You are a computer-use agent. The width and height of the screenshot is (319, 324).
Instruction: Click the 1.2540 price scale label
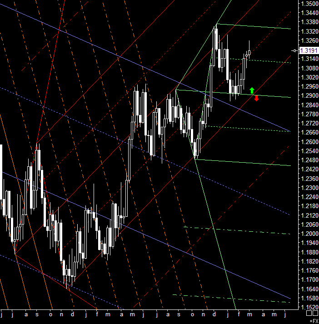pos(309,151)
